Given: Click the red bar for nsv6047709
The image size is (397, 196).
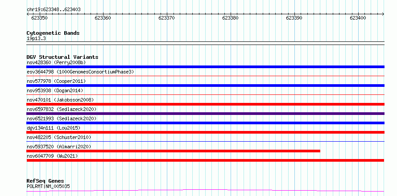Looking at the screenshot, I should point(205,160).
